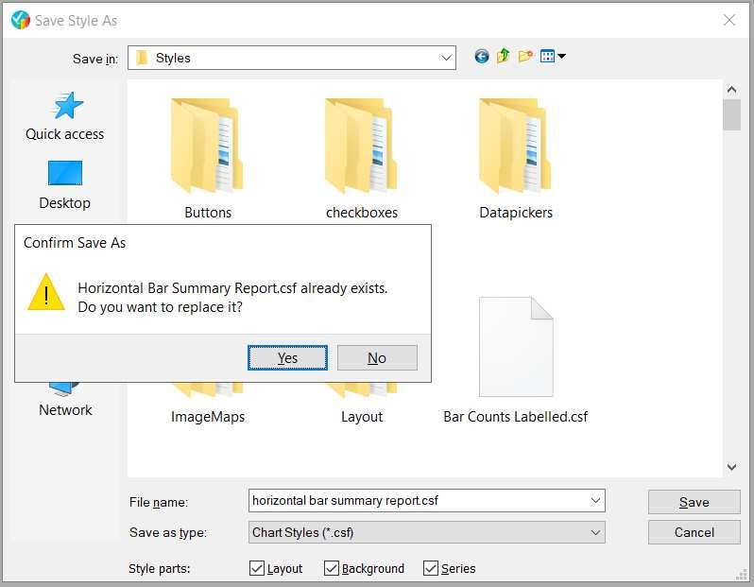Screen dimensions: 754x587
Task: Click the app icon in title bar
Action: (21, 20)
